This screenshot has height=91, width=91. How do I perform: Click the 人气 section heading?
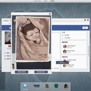click(63, 32)
